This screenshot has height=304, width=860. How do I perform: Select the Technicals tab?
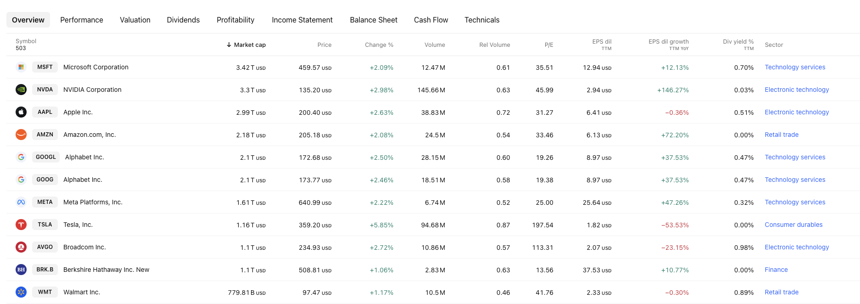click(x=482, y=20)
